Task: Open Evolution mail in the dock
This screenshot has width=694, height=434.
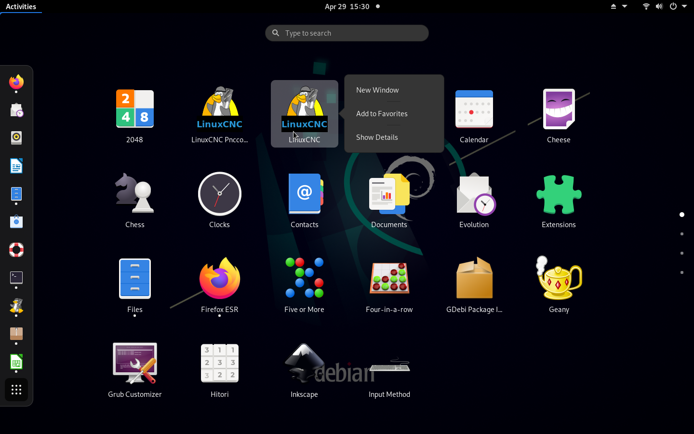Action: (x=16, y=110)
